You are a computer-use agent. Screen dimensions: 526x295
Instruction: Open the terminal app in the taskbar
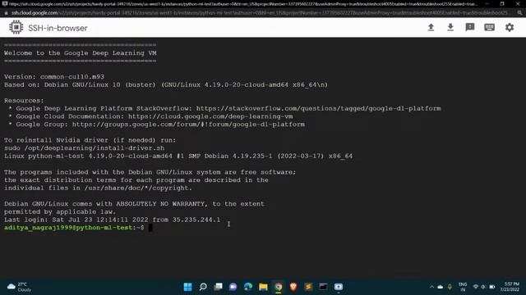click(x=323, y=287)
